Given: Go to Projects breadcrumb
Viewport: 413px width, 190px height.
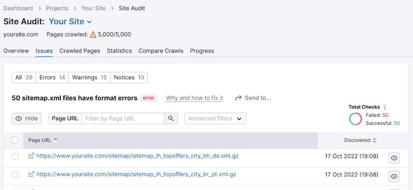Looking at the screenshot, I should point(57,9).
